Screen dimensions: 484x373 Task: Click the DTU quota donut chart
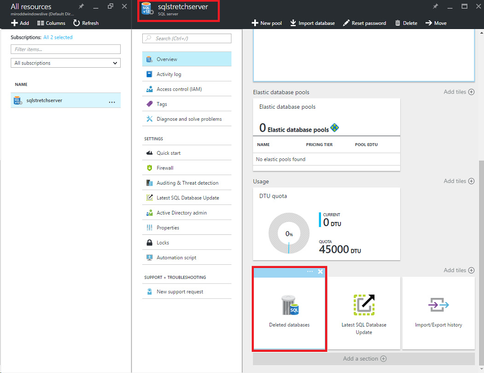click(289, 234)
